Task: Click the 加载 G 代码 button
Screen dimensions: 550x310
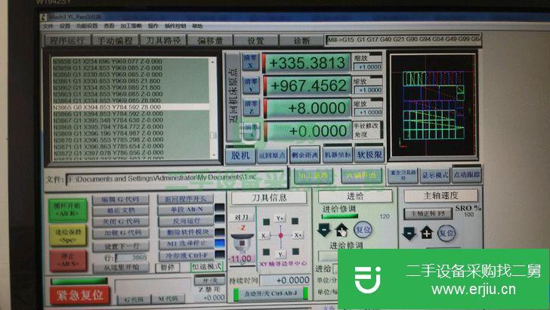Action: coord(121,233)
